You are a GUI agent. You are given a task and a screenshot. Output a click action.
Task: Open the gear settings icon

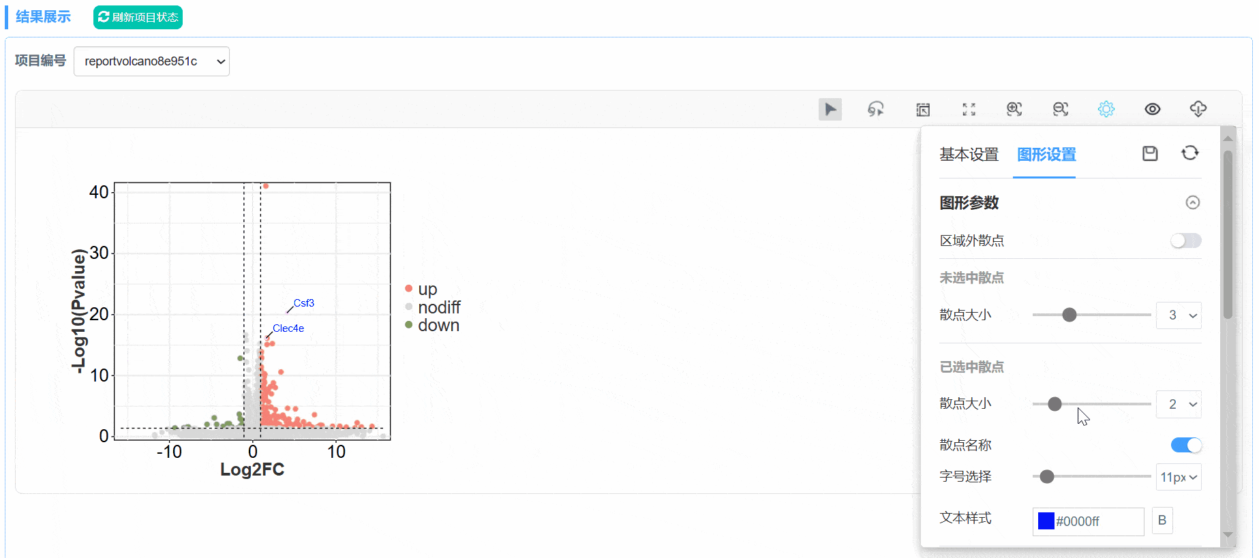[1106, 109]
